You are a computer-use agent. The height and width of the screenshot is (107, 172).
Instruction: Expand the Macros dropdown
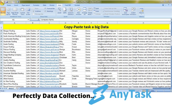pos(141,14)
